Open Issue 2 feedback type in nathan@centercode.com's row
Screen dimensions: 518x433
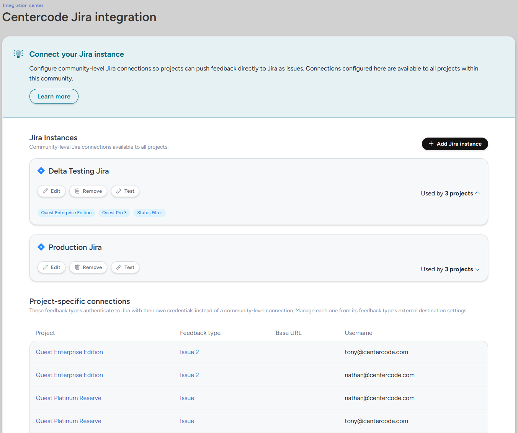tap(190, 375)
